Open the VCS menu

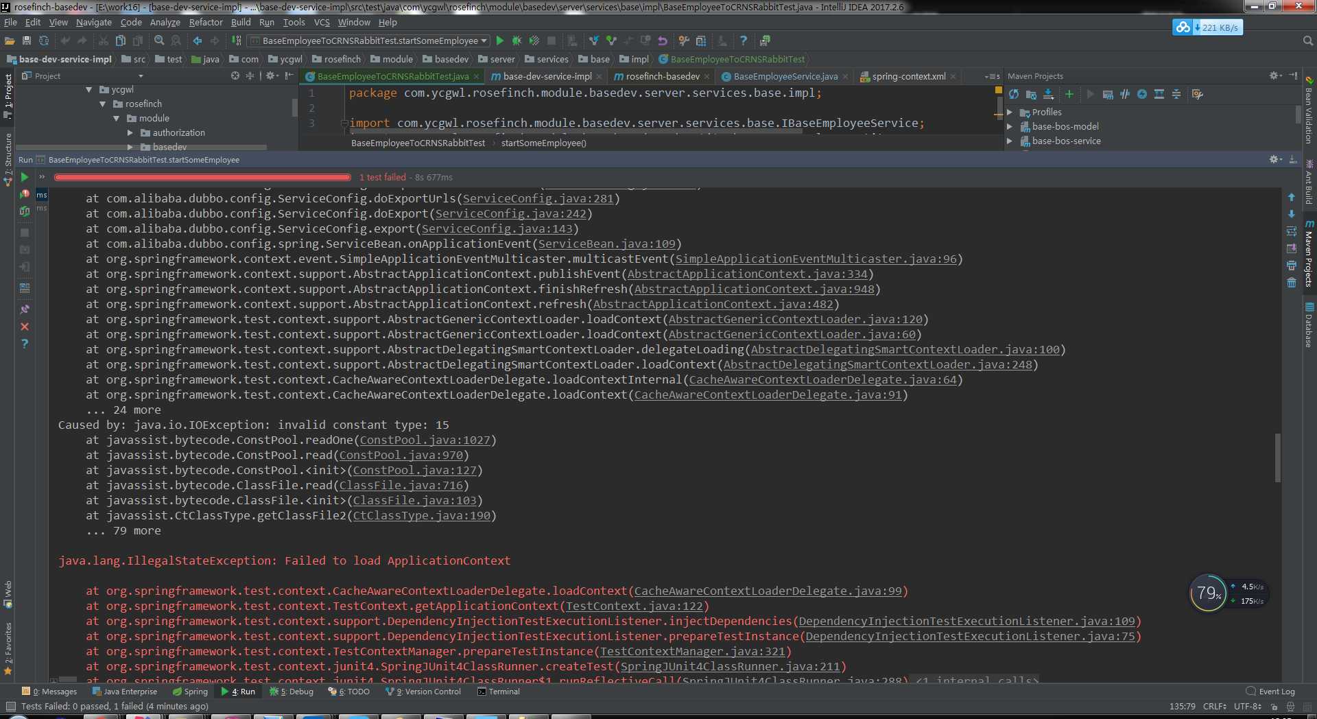[x=322, y=23]
